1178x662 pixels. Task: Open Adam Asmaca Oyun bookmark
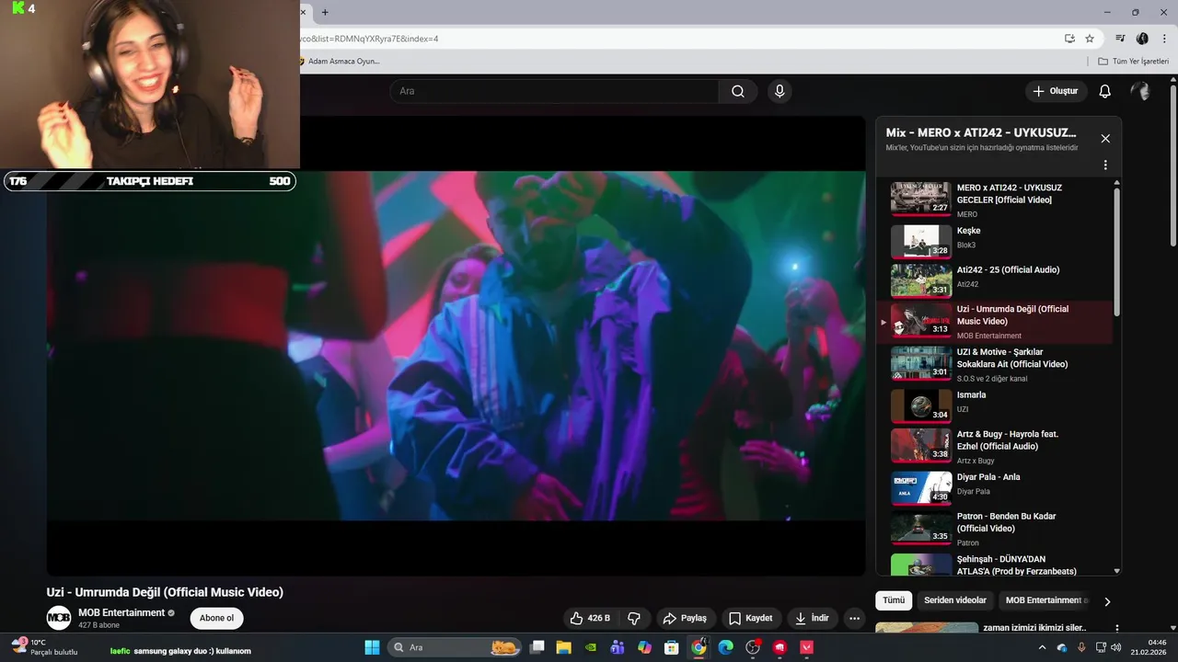coord(339,61)
